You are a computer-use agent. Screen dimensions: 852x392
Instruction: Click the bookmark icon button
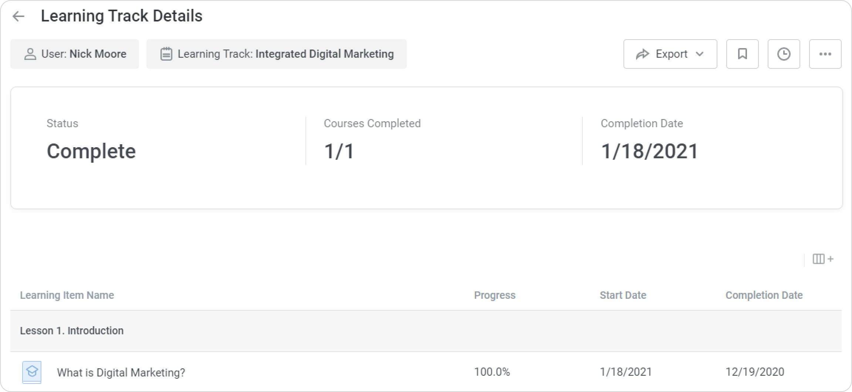click(742, 54)
